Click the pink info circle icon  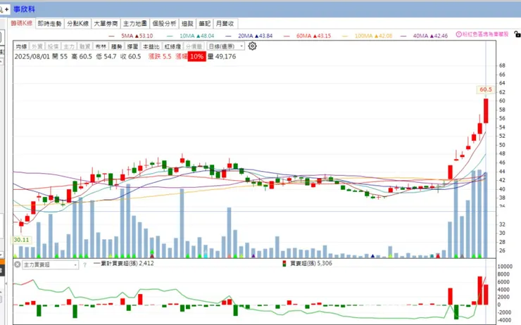click(458, 34)
